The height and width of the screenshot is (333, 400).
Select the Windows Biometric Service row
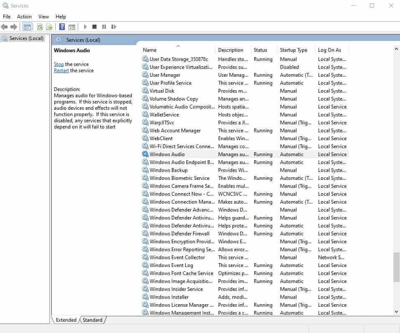coord(245,178)
